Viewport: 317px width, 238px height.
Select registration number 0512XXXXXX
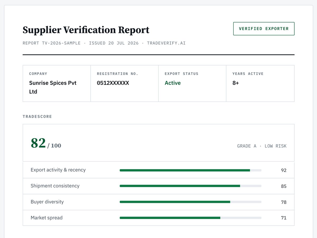113,83
